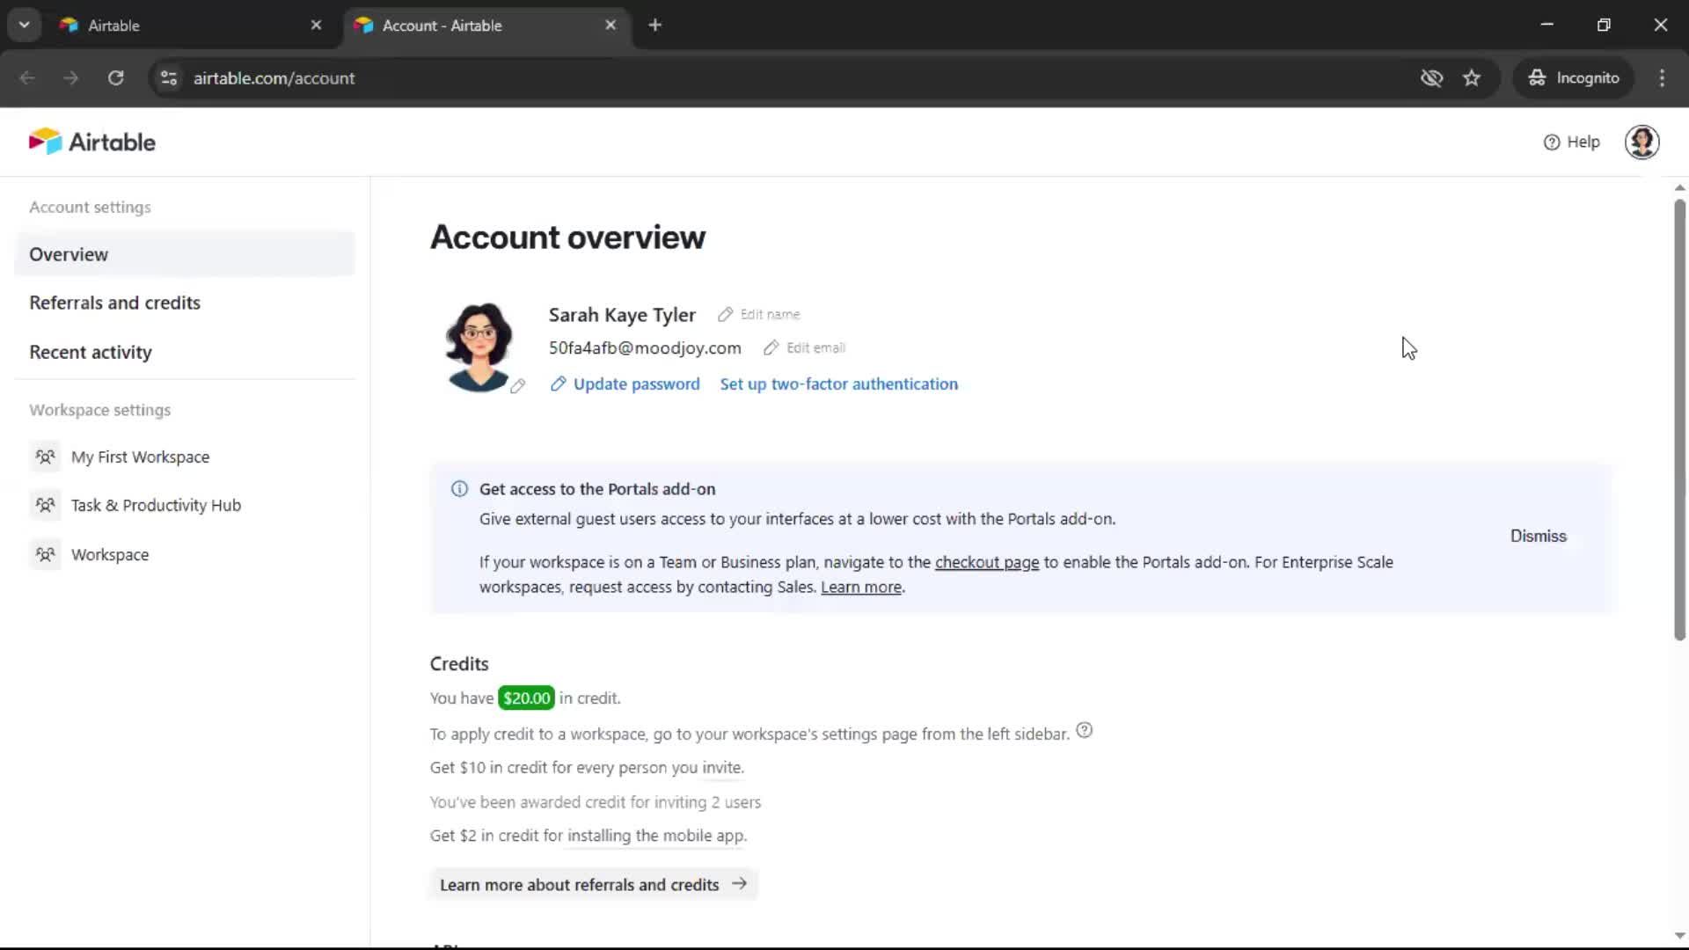The height and width of the screenshot is (950, 1689).
Task: Click the invite link for credit
Action: [x=721, y=767]
